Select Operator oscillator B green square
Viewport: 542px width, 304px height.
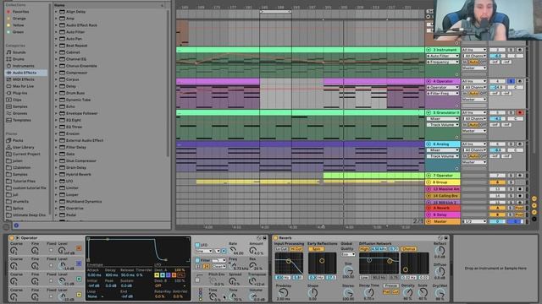tap(79, 279)
